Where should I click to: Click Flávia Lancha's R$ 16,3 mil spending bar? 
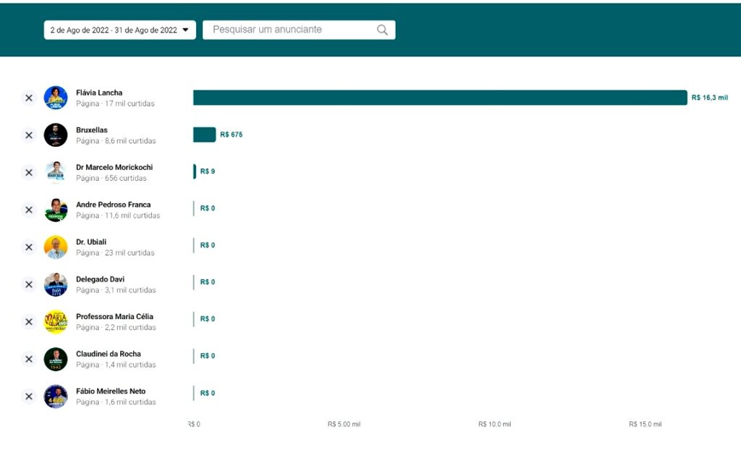pyautogui.click(x=439, y=98)
